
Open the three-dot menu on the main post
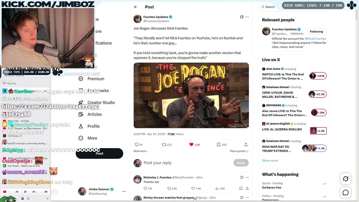pos(247,17)
